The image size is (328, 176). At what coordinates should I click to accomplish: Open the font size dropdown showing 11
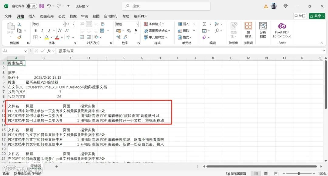click(73, 24)
